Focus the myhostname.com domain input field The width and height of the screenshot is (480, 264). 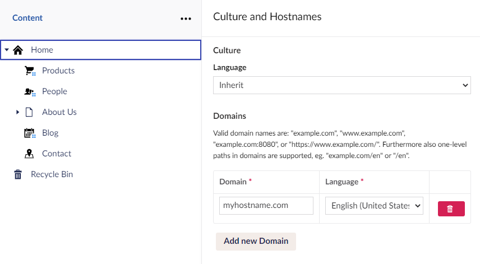pyautogui.click(x=266, y=206)
